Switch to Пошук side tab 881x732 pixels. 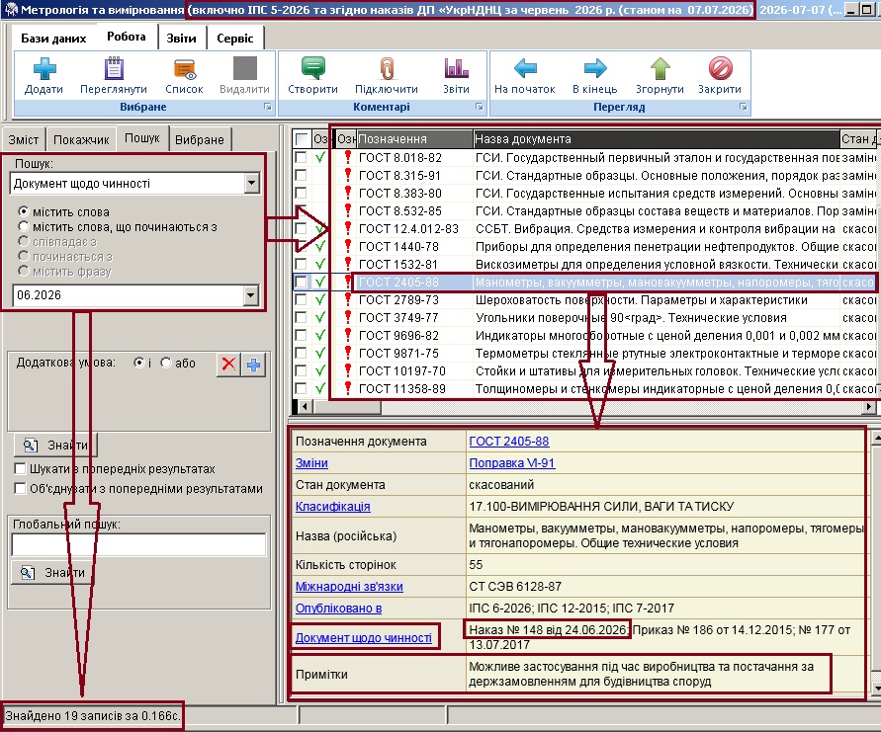142,138
